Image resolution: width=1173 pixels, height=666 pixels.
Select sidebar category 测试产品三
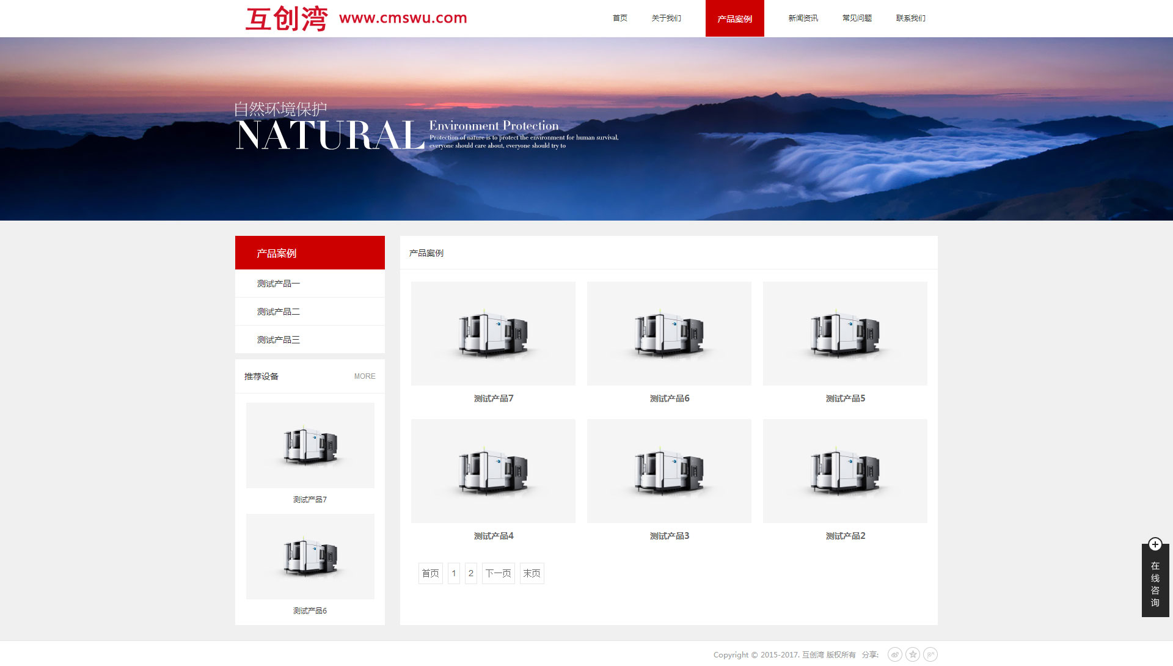(279, 340)
